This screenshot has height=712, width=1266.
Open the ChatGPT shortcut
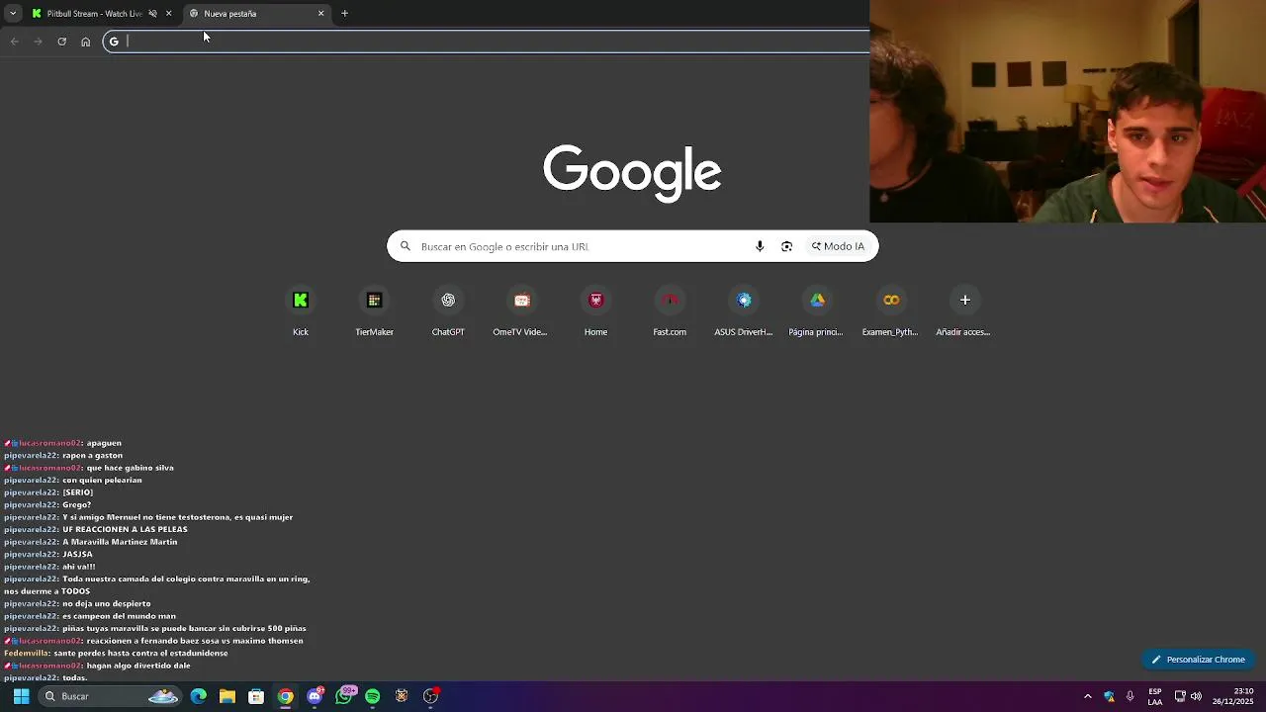pos(448,311)
